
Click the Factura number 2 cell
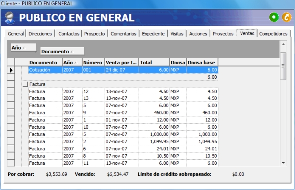93,142
